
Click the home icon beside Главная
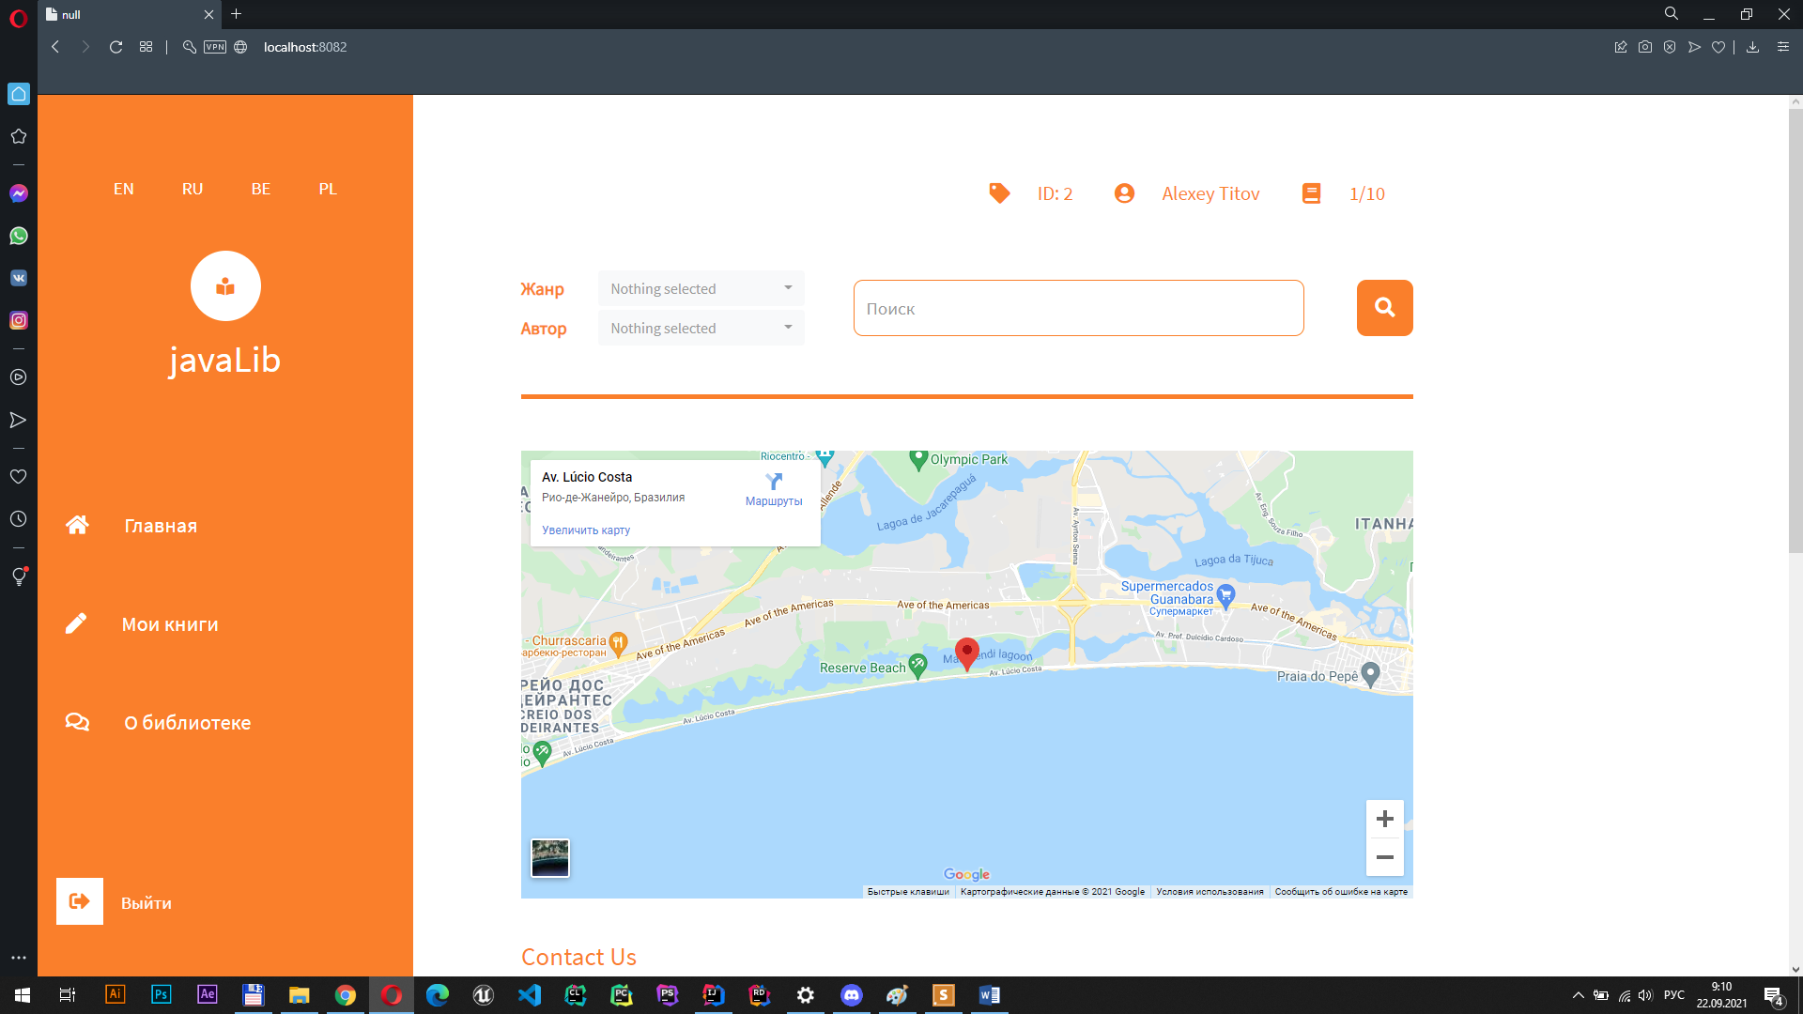(77, 525)
